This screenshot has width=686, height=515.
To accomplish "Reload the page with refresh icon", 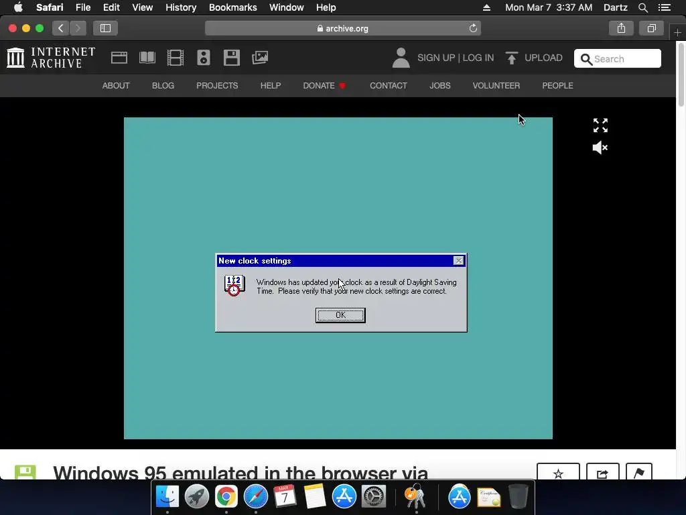I will pos(473,28).
